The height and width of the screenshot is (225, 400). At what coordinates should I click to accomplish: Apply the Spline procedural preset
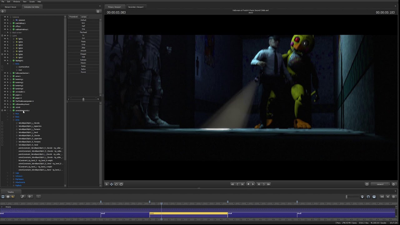pos(83,69)
